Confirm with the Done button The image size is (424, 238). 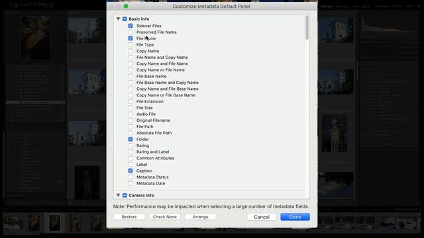coord(295,217)
